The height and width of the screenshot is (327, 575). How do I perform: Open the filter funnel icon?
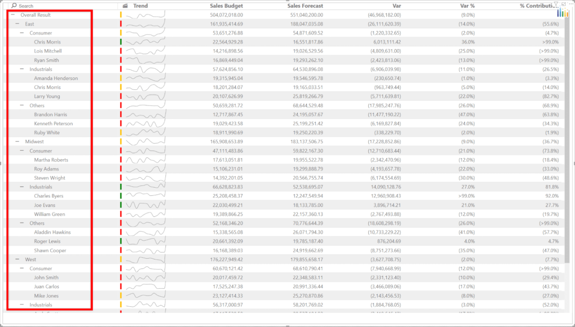click(556, 4)
